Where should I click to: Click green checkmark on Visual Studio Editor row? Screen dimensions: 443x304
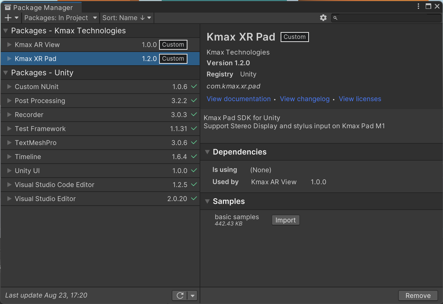194,199
